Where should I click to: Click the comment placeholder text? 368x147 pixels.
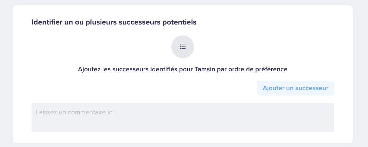pos(77,112)
